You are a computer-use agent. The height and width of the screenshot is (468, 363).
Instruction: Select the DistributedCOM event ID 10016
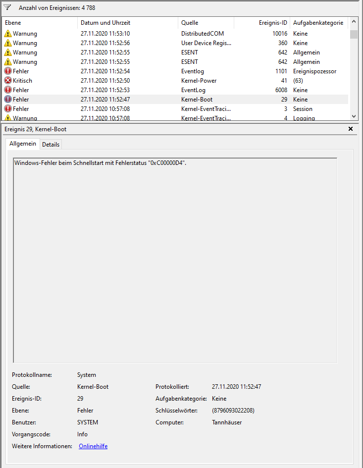[280, 34]
